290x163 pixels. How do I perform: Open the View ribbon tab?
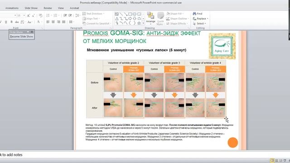(x=61, y=8)
